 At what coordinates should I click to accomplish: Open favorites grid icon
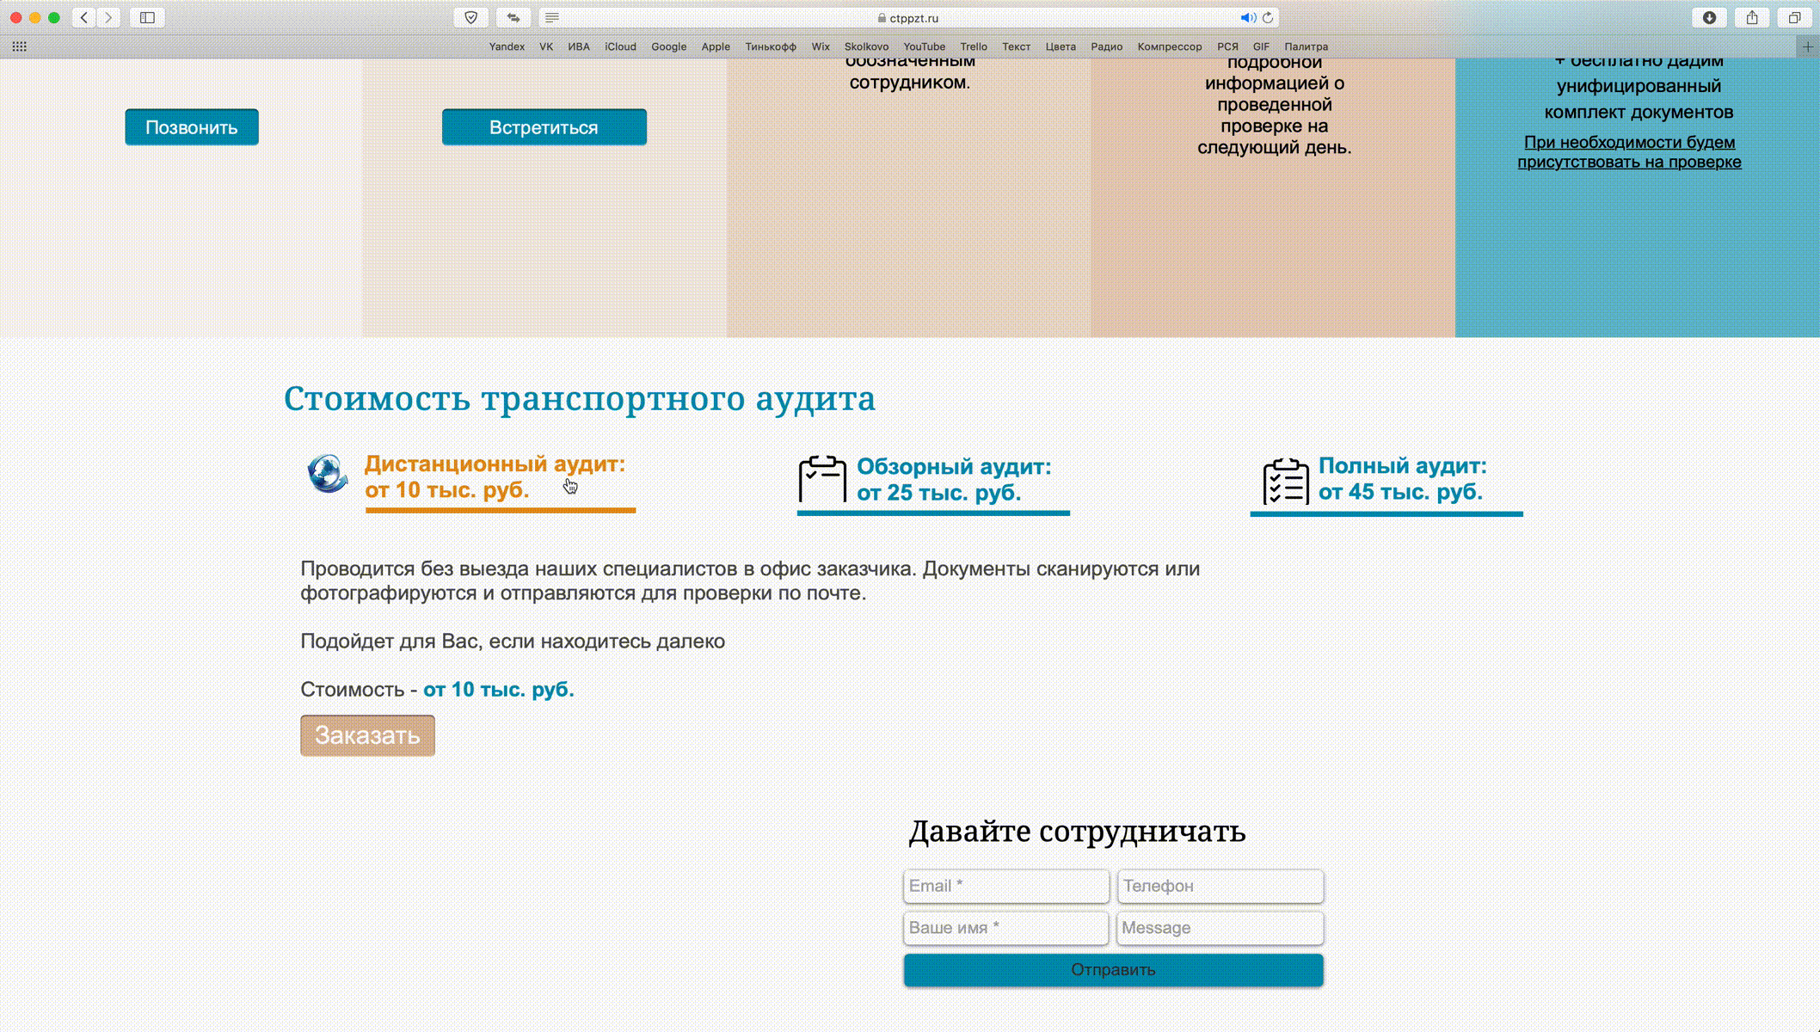[19, 46]
